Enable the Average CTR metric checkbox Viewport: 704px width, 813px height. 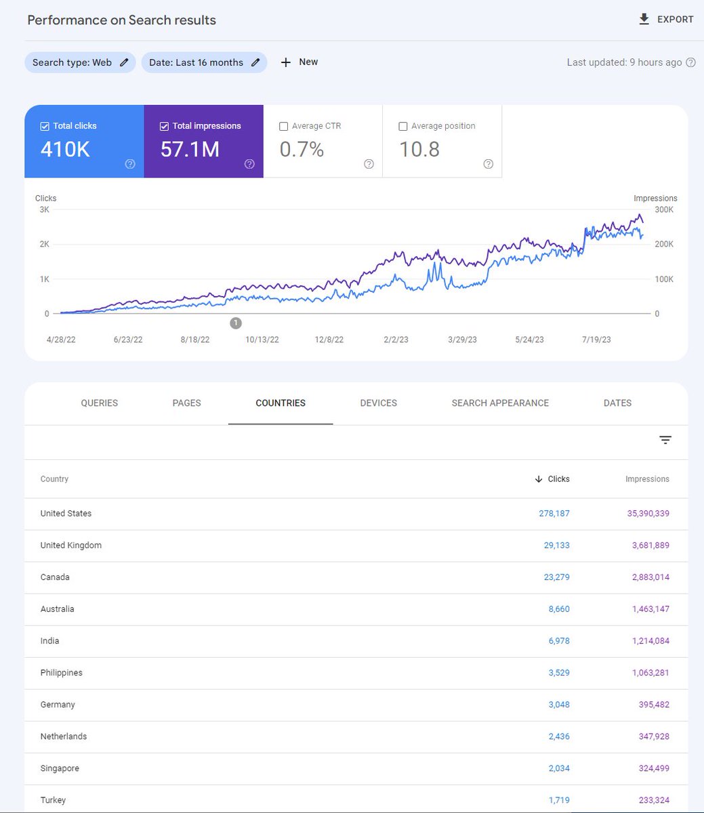pos(283,125)
